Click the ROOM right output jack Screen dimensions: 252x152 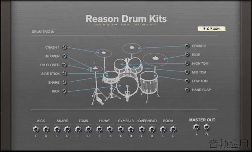[173, 129]
